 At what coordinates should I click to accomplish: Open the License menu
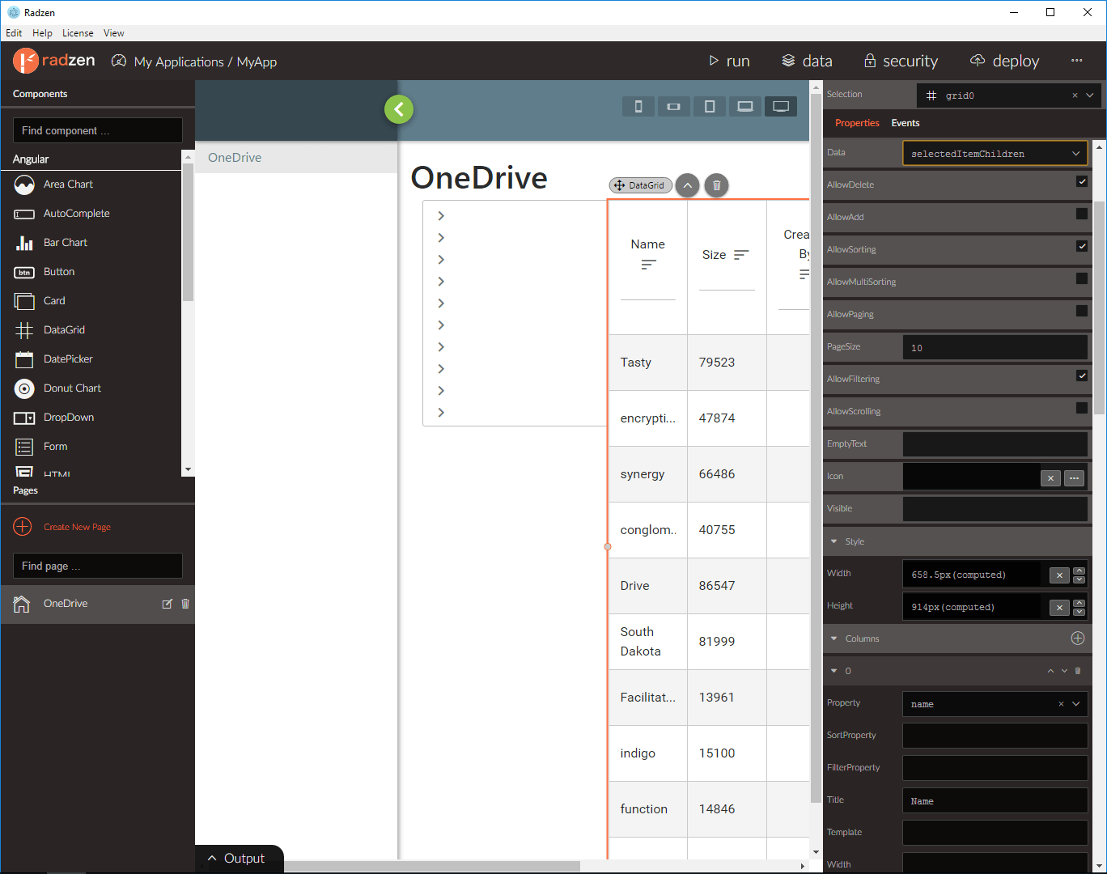78,33
